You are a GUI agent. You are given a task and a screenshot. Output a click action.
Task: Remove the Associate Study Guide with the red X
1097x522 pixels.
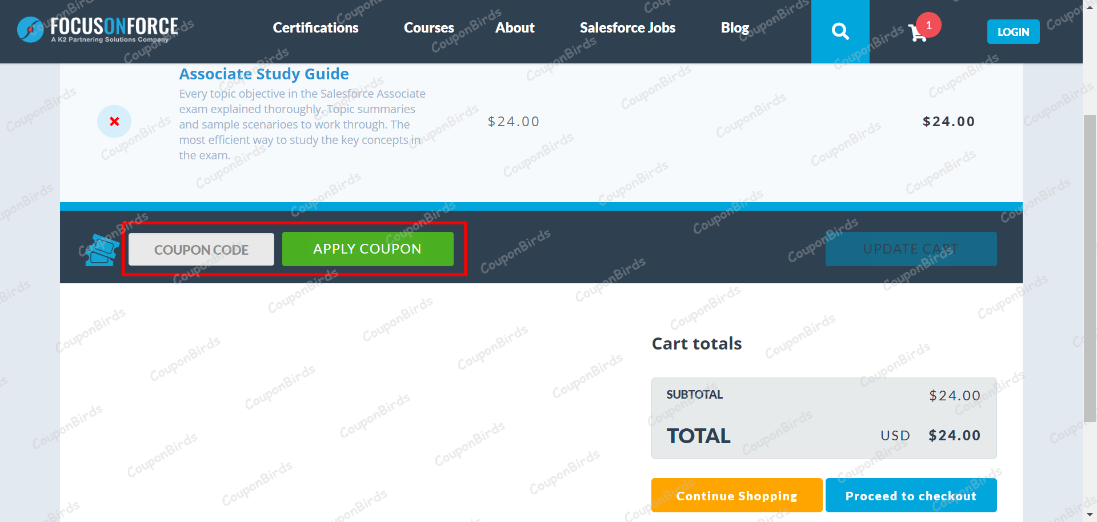[114, 121]
